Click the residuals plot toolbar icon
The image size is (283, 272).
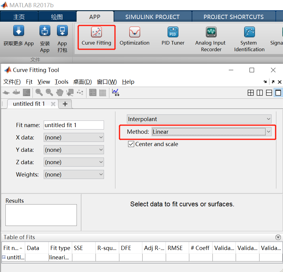(x=16, y=92)
